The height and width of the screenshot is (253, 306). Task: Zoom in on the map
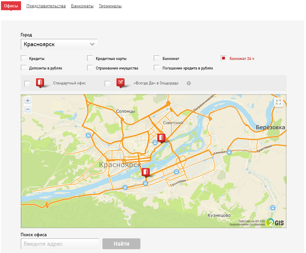pos(28,101)
